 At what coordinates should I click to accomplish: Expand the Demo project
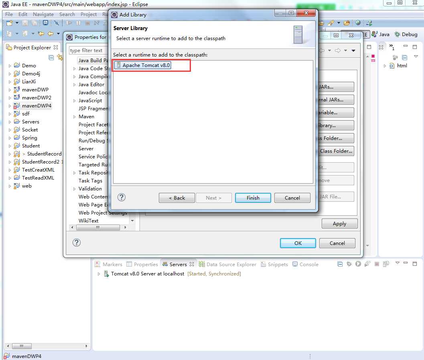[x=10, y=66]
